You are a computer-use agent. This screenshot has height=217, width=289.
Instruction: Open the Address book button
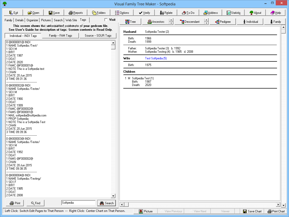210,13
